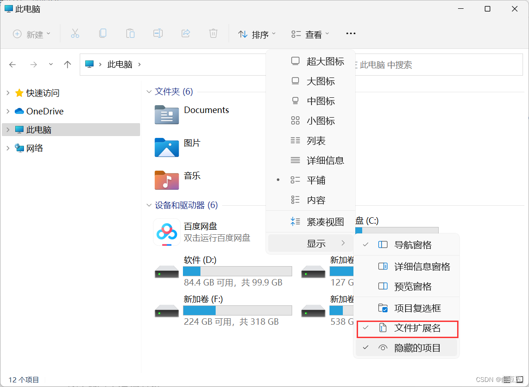Click the Rename icon in toolbar
The height and width of the screenshot is (387, 529).
(x=158, y=33)
